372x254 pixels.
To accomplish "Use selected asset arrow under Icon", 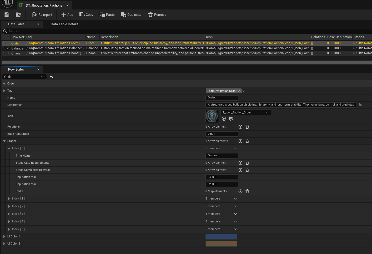I will tap(224, 119).
